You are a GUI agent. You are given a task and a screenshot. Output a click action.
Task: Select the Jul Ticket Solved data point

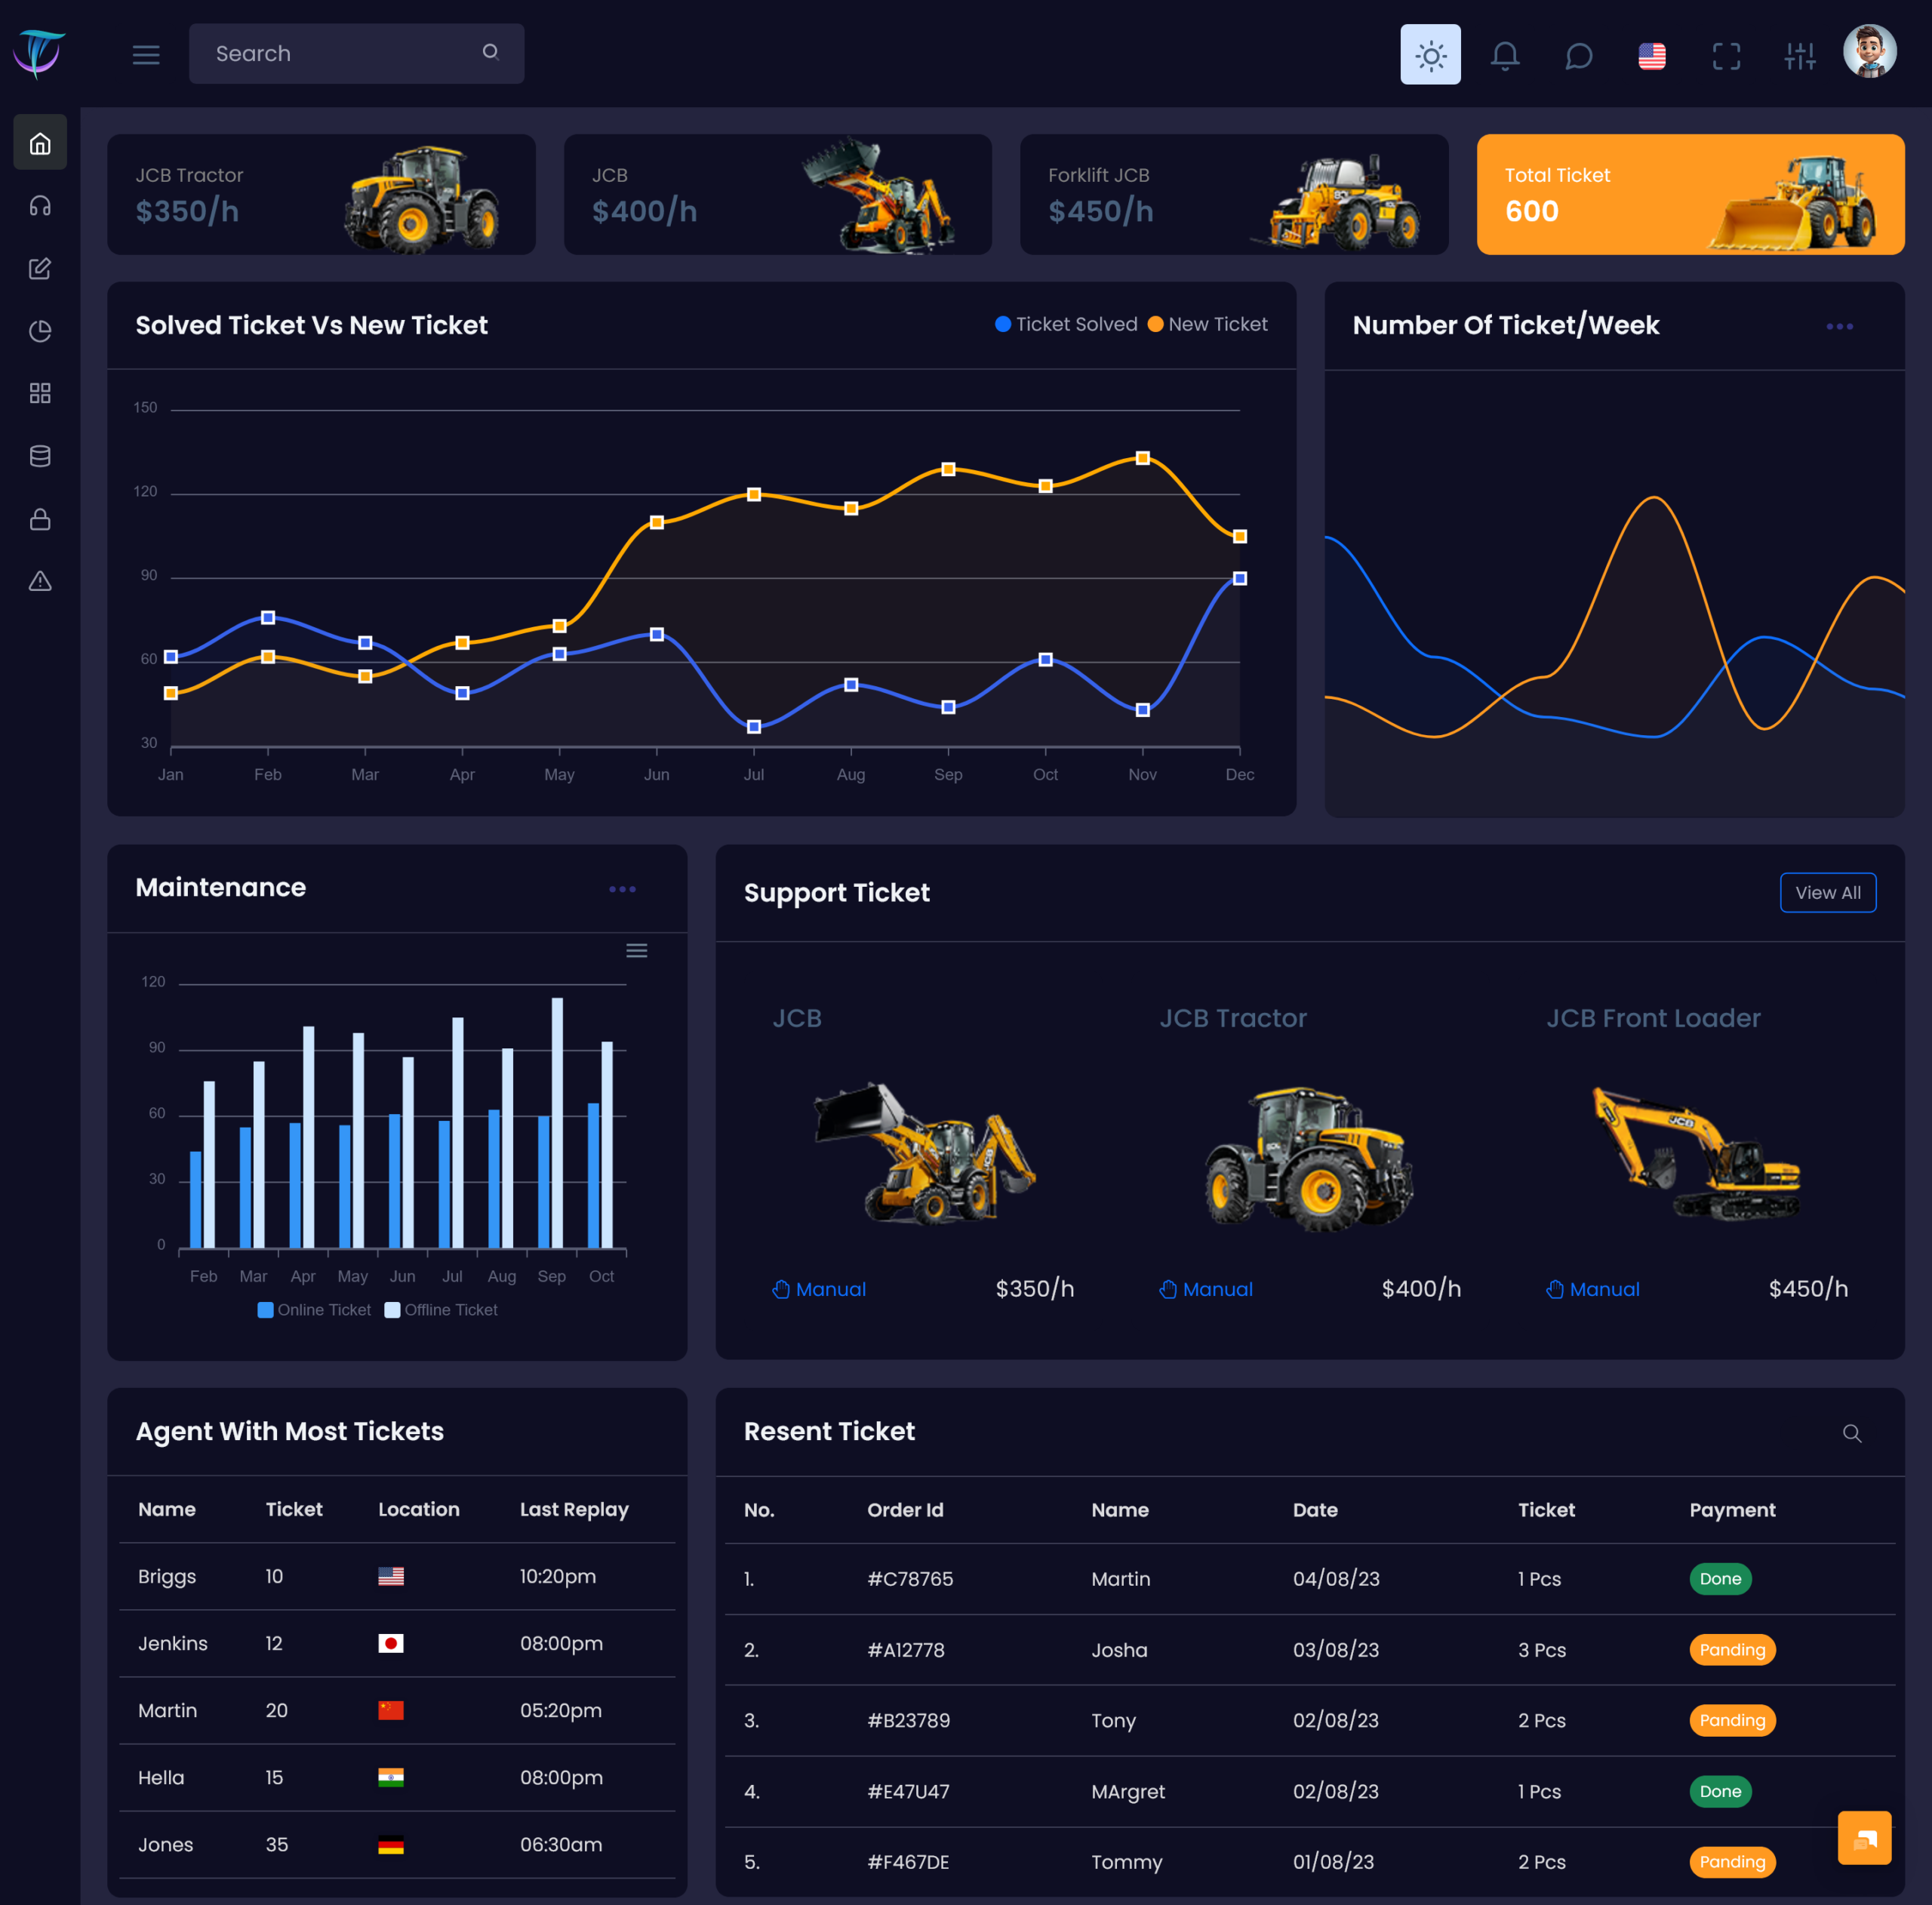tap(754, 727)
